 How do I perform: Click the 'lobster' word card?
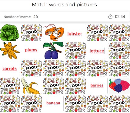[x=75, y=34]
